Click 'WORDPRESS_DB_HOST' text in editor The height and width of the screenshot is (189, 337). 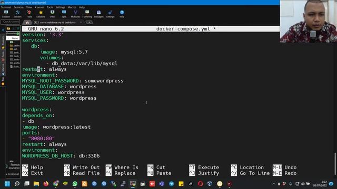[47, 156]
